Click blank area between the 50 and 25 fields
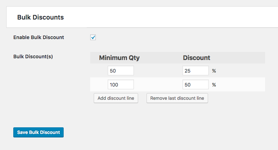Screen dimensions: 278x150 tap(157, 71)
